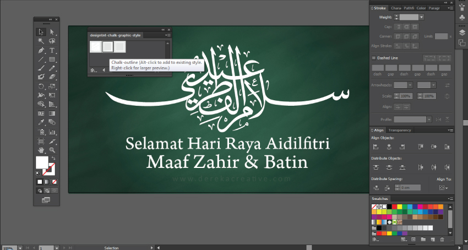Image resolution: width=468 pixels, height=250 pixels.
Task: Open the stroke Weight dropdown
Action: pyautogui.click(x=421, y=18)
